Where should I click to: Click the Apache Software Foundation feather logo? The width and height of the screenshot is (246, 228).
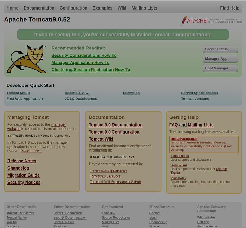click(184, 21)
